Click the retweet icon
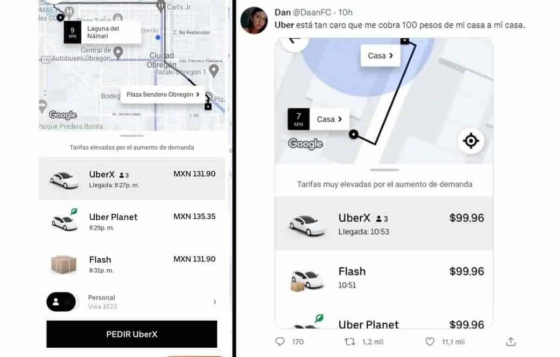 click(x=350, y=342)
